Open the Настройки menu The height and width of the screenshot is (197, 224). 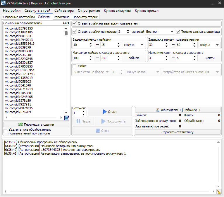click(12, 11)
